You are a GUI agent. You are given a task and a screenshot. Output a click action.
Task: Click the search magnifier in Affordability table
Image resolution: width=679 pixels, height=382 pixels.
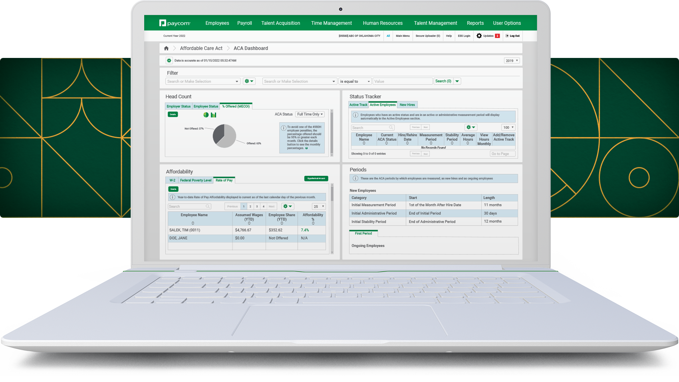pos(208,207)
